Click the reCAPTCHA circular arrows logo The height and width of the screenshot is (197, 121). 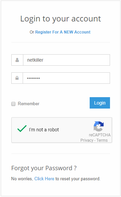(x=99, y=126)
